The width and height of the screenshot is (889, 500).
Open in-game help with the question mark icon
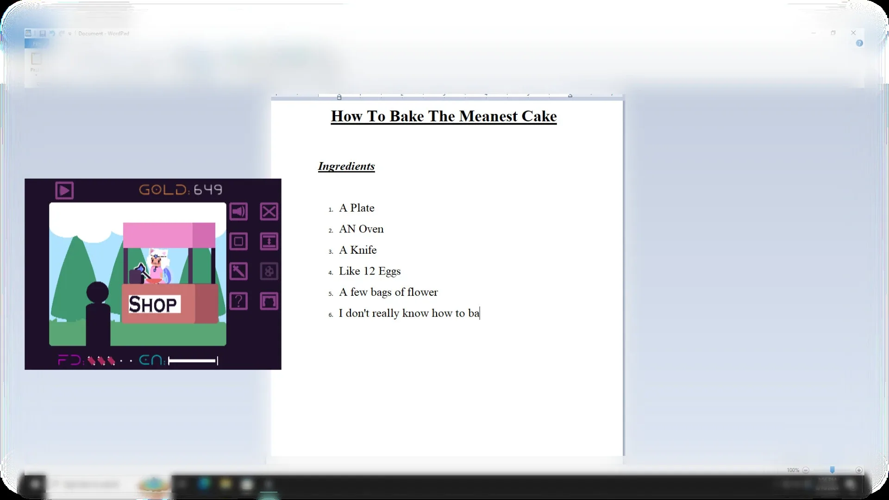pos(238,301)
